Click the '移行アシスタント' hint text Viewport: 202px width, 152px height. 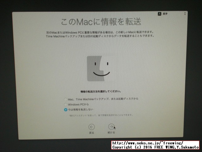click(x=101, y=115)
